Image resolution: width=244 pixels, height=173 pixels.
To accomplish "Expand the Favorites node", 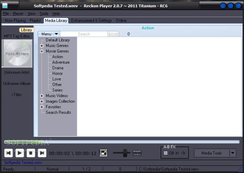I will coord(42,107).
